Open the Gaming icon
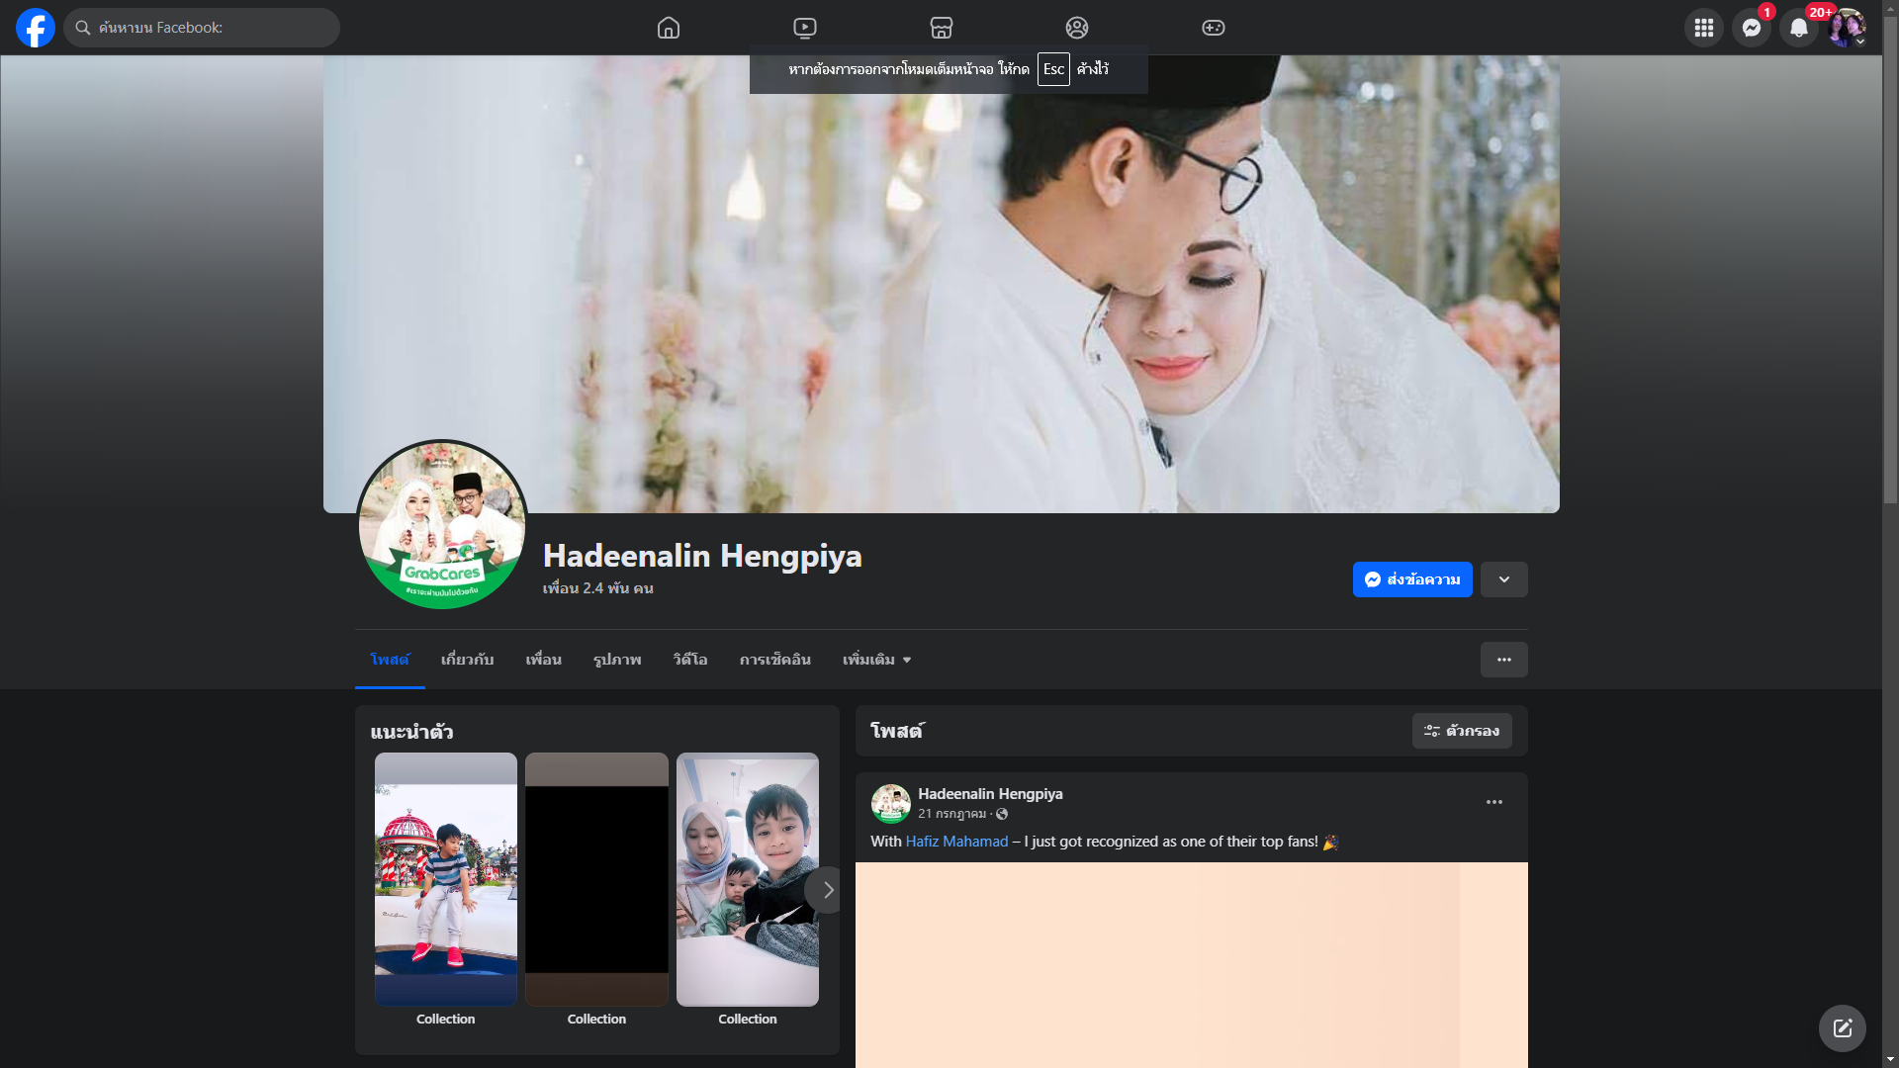 [x=1214, y=28]
